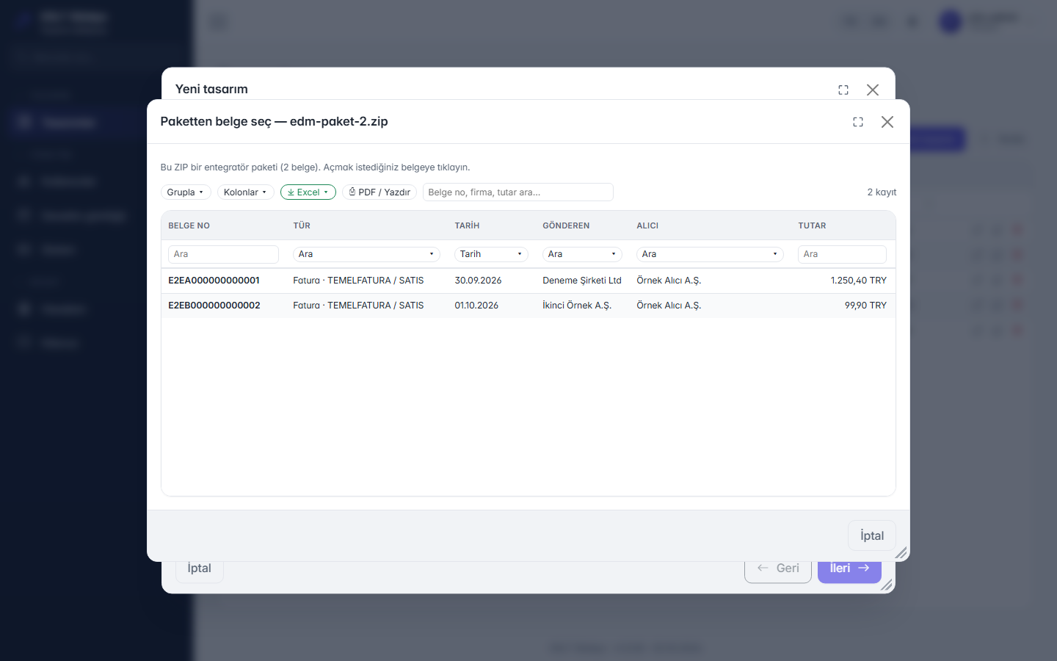Image resolution: width=1057 pixels, height=661 pixels.
Task: Open the Alıcı filter dropdown
Action: coord(710,254)
